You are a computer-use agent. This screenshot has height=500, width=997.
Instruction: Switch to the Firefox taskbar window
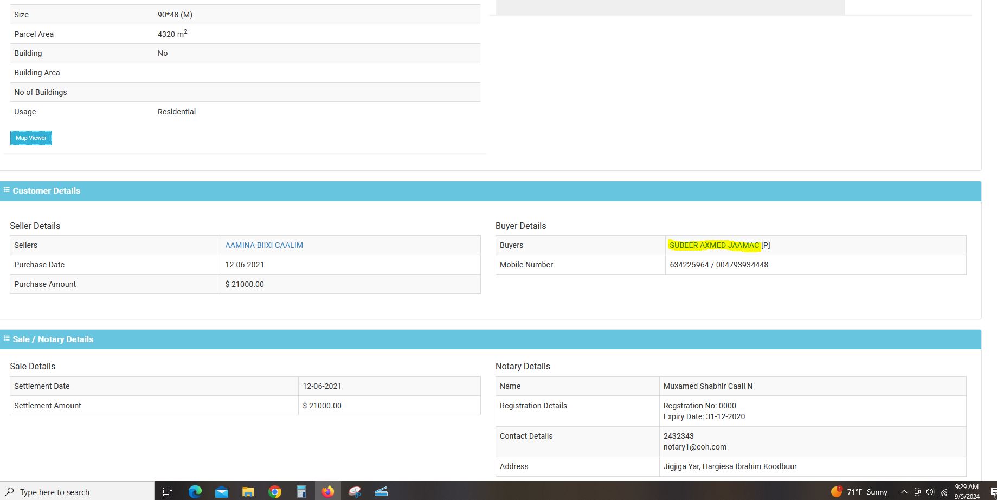[x=328, y=491]
